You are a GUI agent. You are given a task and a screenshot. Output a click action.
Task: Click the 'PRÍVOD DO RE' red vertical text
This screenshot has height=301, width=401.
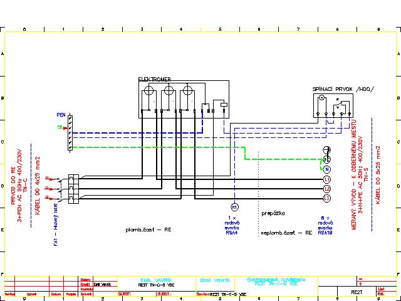(x=13, y=186)
